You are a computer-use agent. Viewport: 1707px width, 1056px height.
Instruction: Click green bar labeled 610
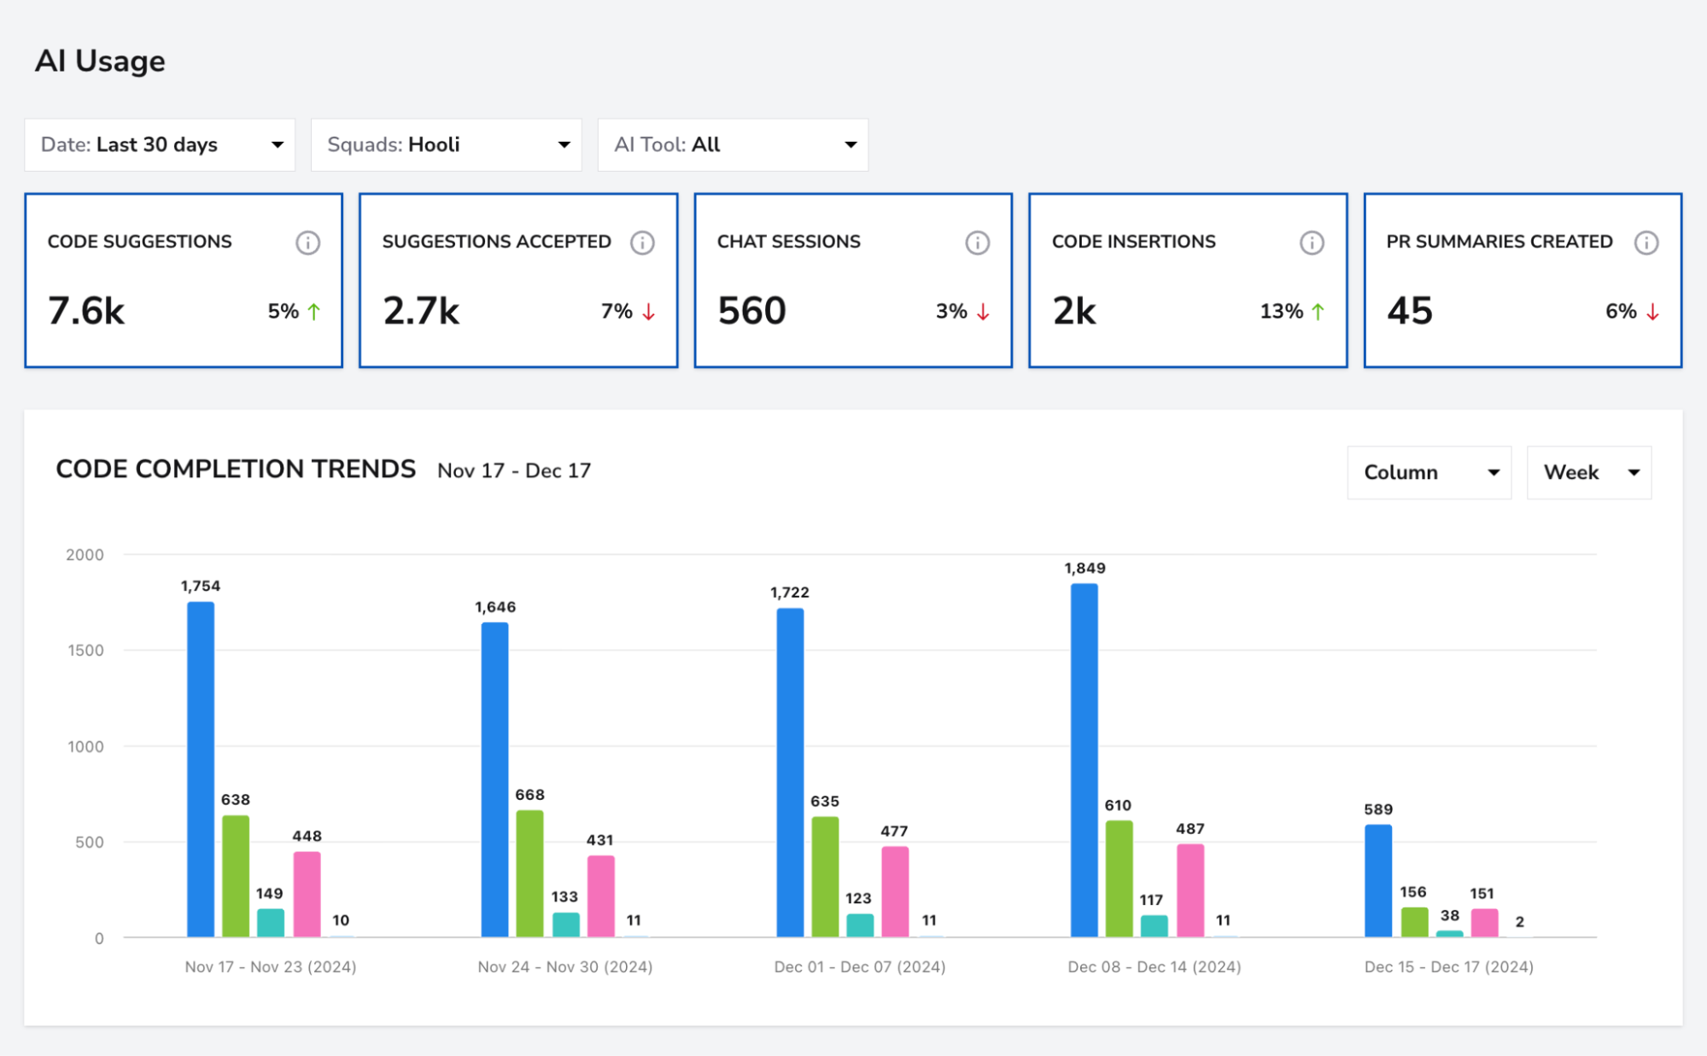tap(1119, 879)
